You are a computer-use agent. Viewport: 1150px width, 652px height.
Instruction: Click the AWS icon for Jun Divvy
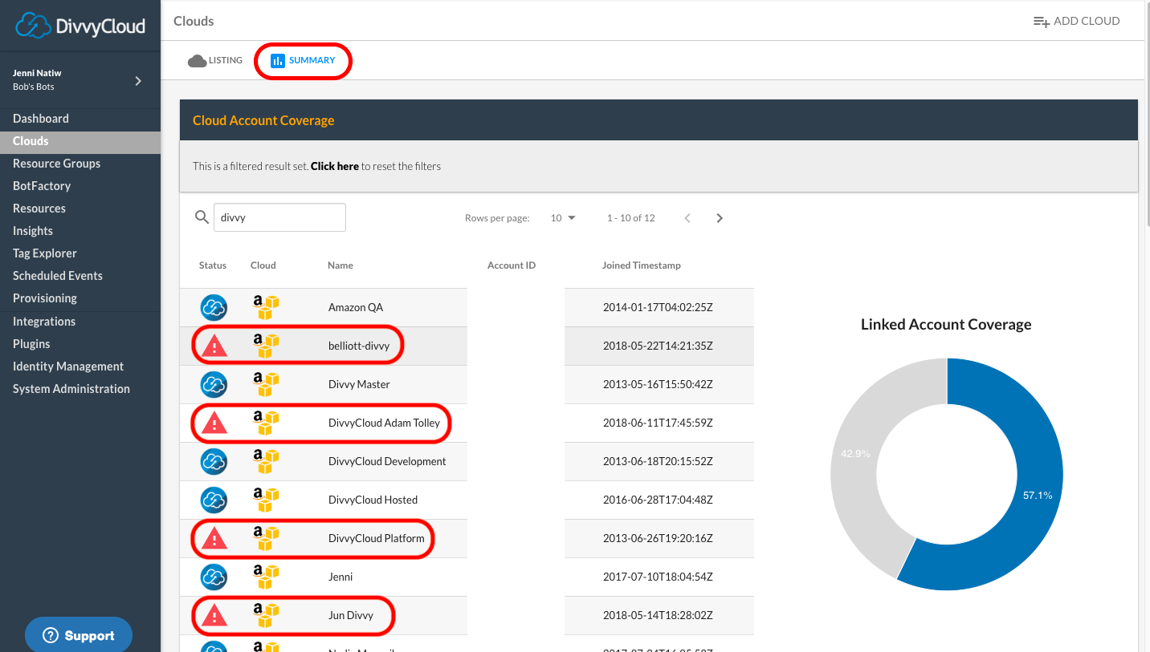pos(266,615)
